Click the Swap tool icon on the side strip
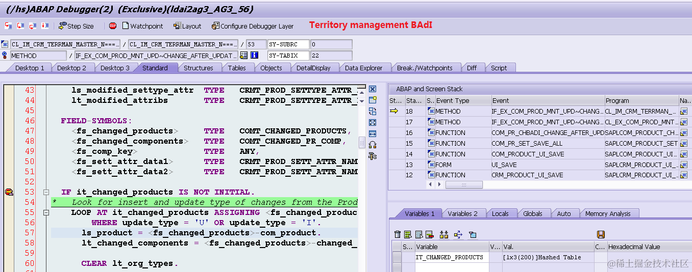The image size is (692, 272). coord(373,145)
